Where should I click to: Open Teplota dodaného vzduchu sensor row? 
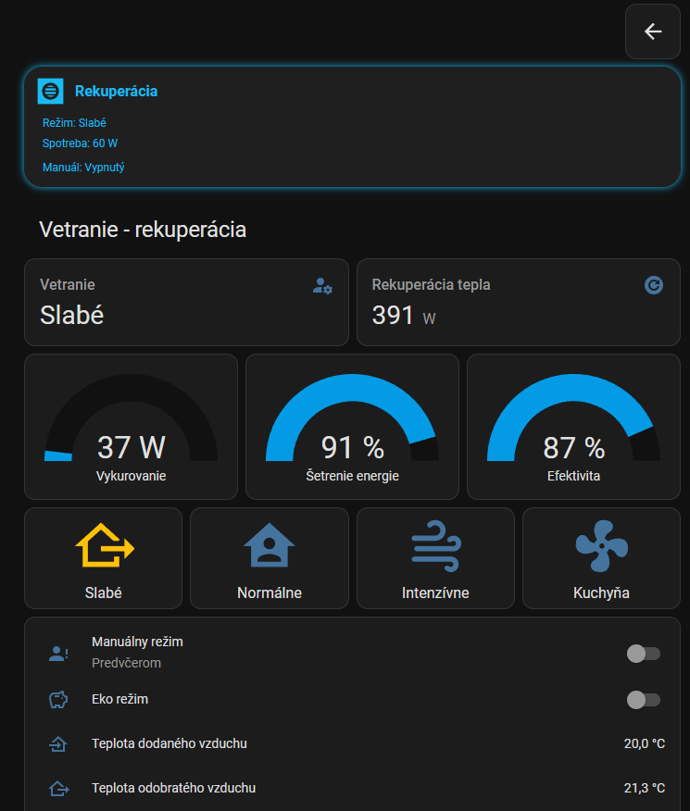click(x=169, y=743)
